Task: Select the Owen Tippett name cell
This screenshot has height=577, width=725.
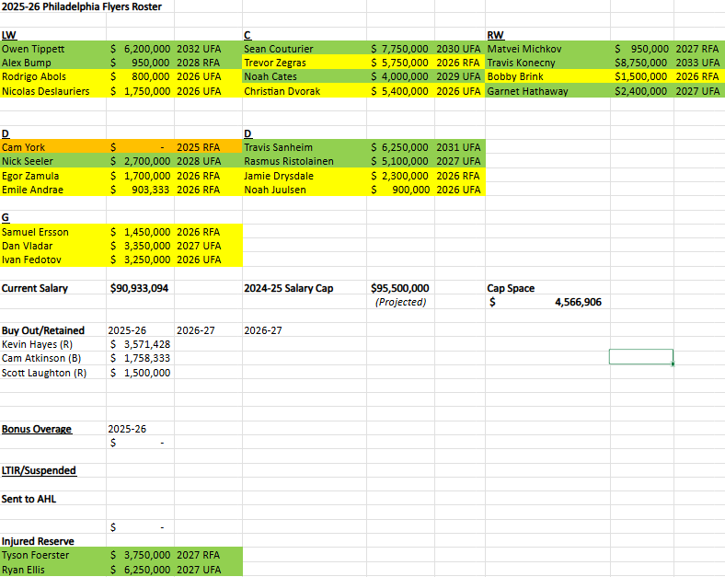Action: (x=53, y=49)
